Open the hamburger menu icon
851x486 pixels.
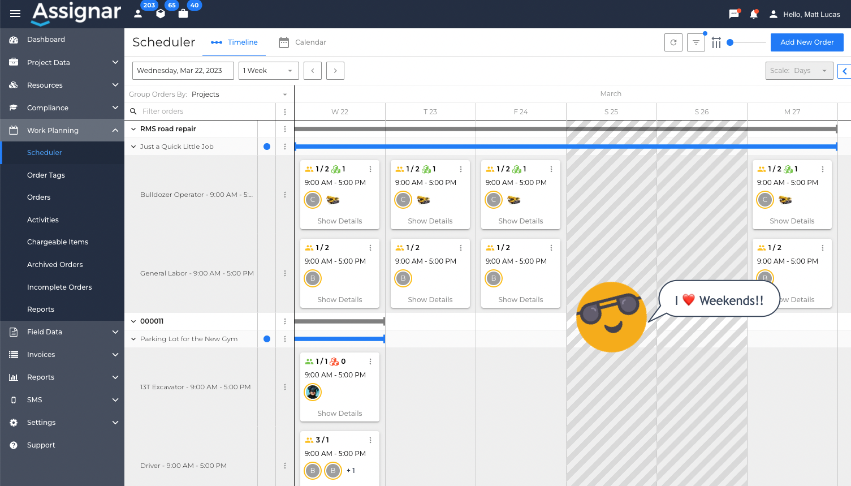(x=15, y=14)
